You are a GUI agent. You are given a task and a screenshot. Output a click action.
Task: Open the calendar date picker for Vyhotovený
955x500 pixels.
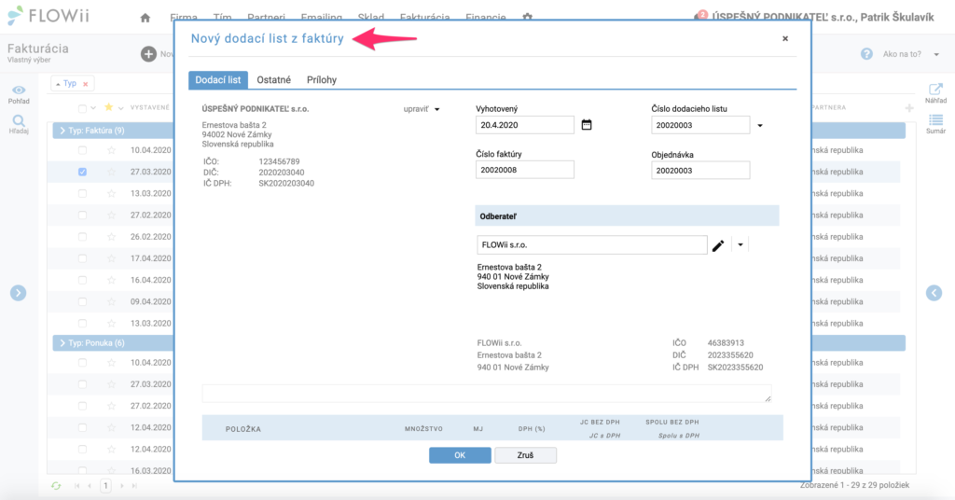[x=587, y=125]
